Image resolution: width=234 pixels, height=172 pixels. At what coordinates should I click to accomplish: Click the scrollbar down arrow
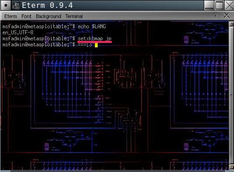[232, 167]
